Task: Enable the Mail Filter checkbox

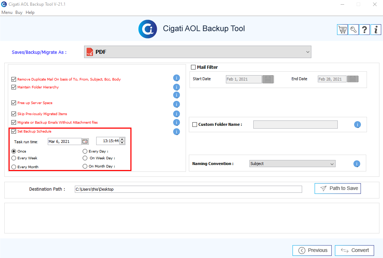Action: tap(193, 67)
